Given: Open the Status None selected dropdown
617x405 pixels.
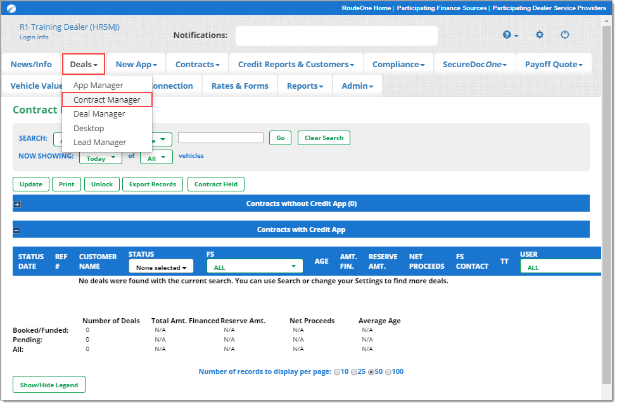Looking at the screenshot, I should point(161,267).
